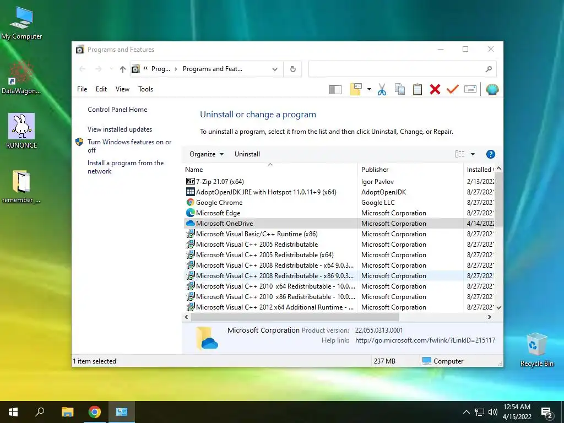This screenshot has width=564, height=423.
Task: Click Prog... breadcrumb in address bar
Action: pos(160,69)
